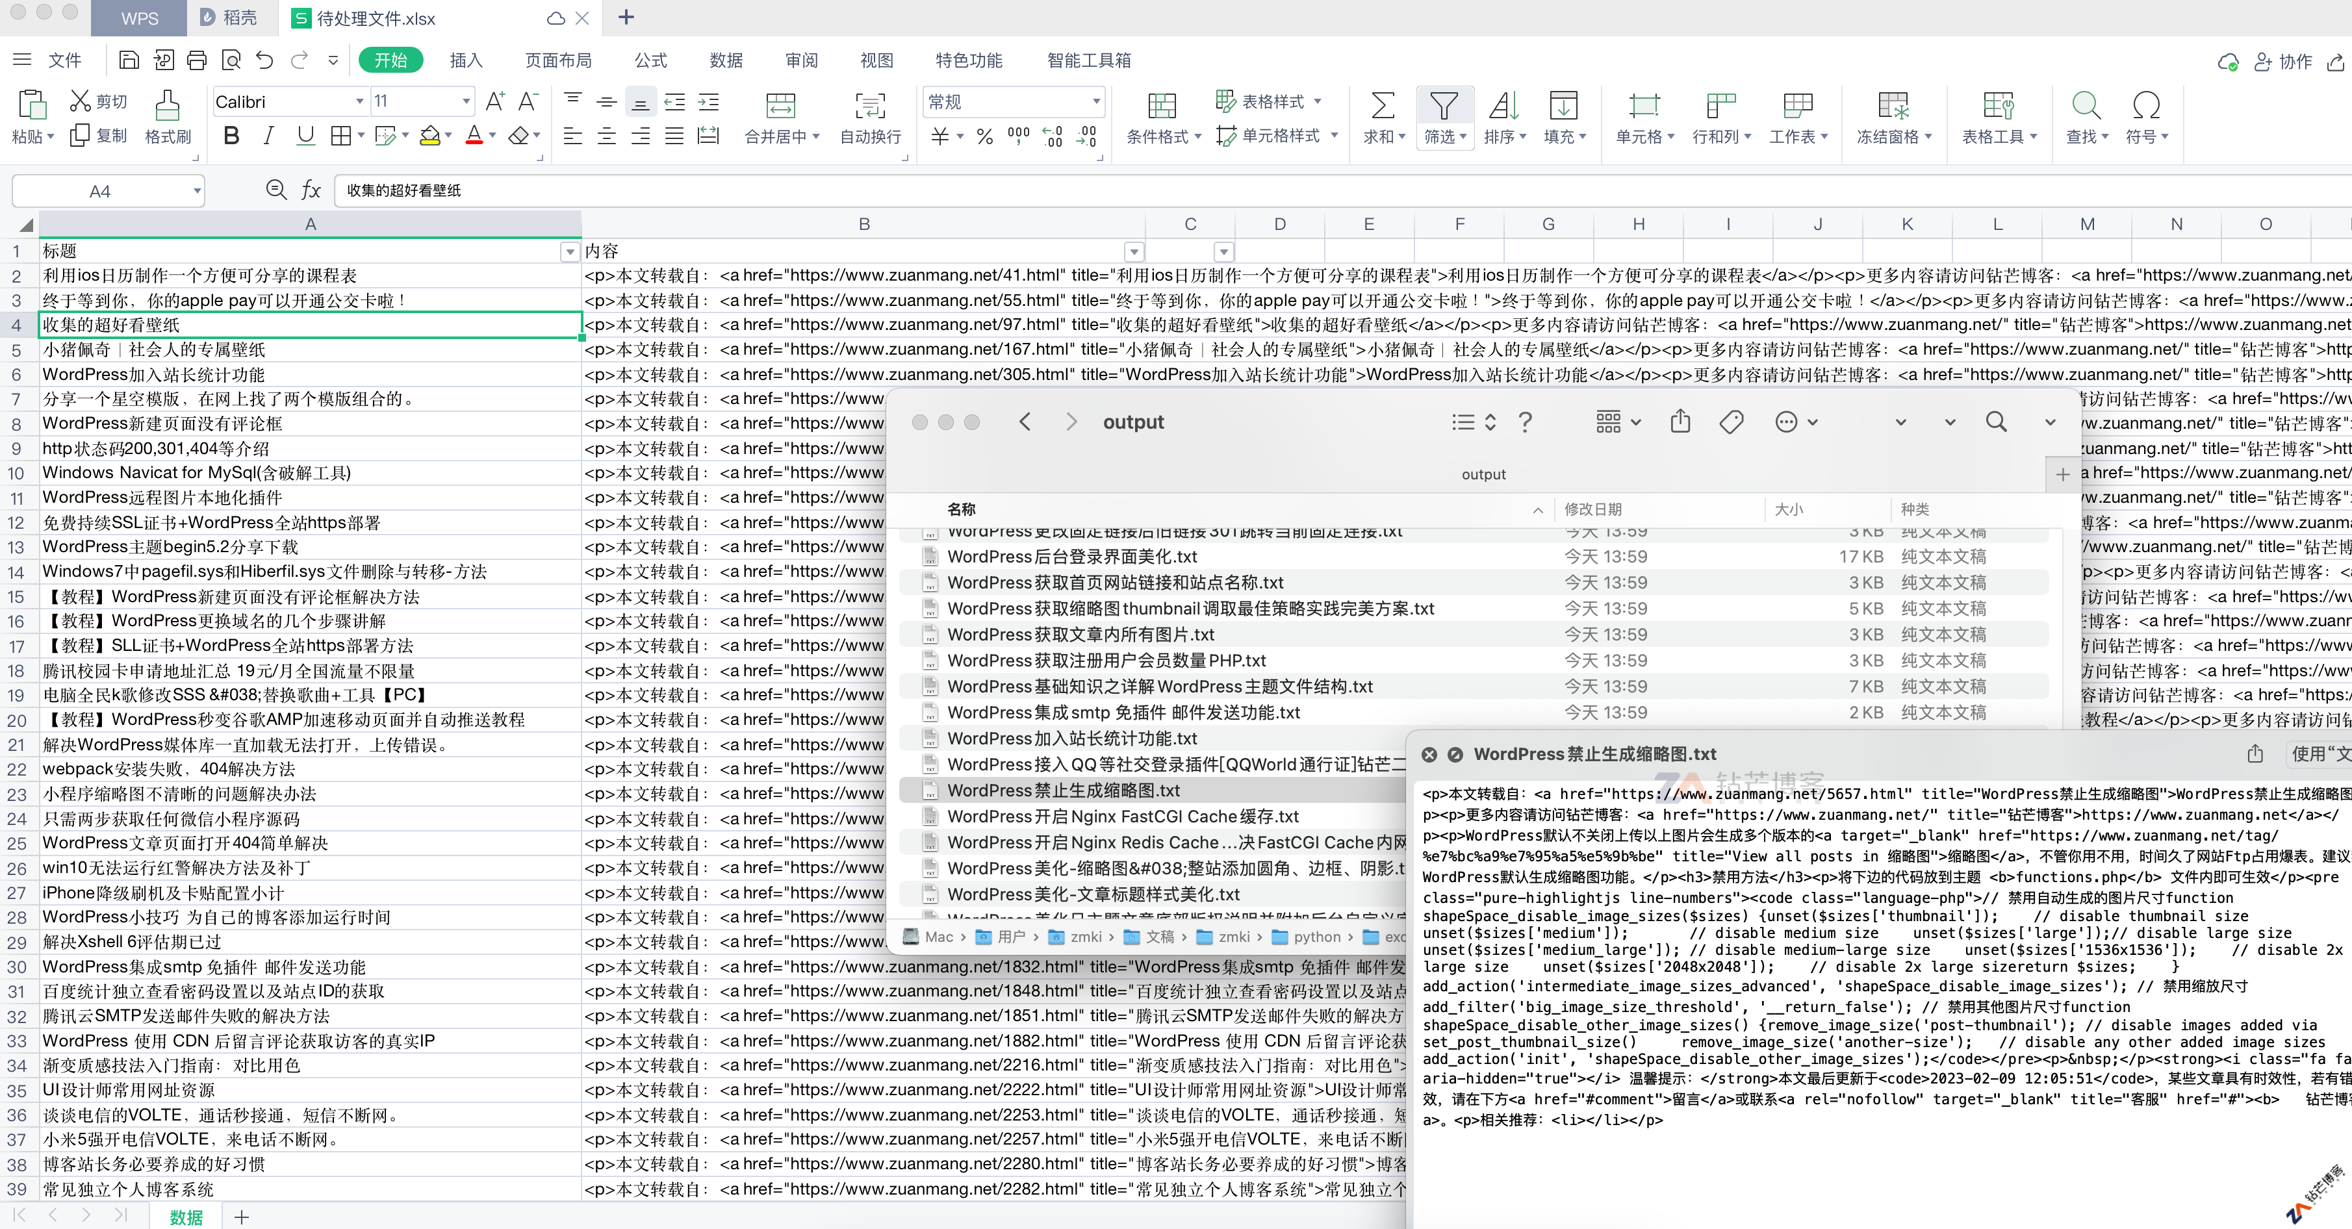Select file WordPress后台登录界面美化.txt in Finder
The image size is (2352, 1229).
pyautogui.click(x=1072, y=556)
